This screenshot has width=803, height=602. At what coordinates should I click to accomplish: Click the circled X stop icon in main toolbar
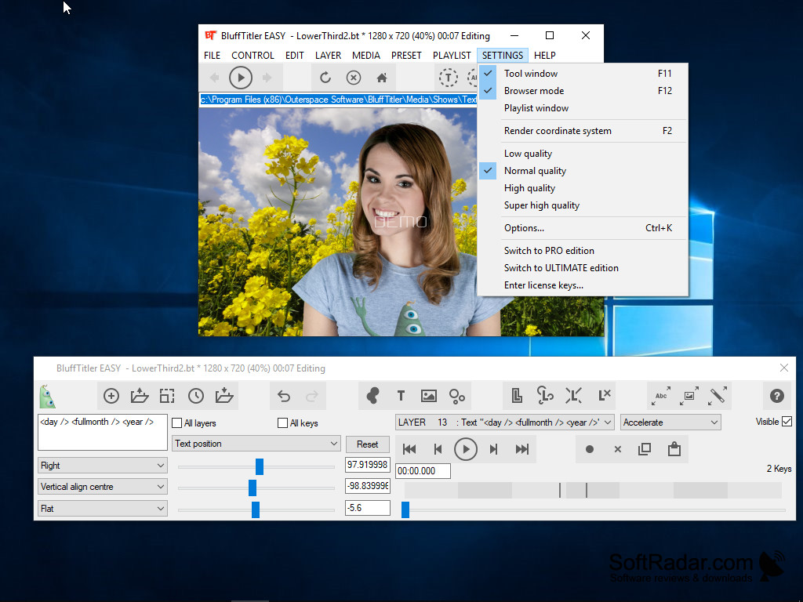tap(354, 78)
